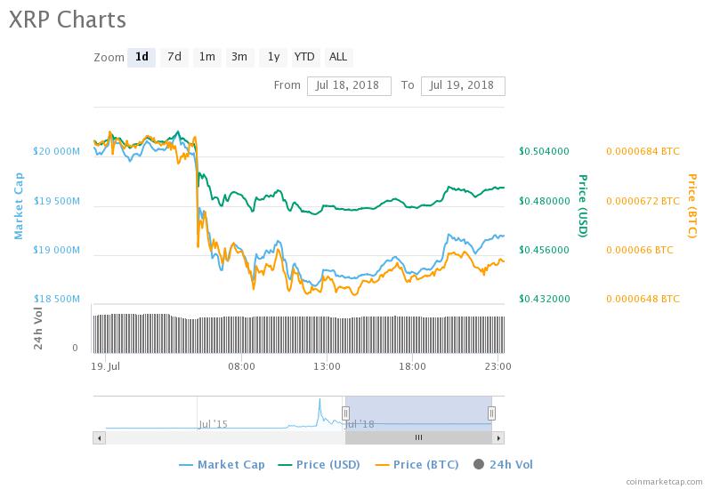Click the Jul '15 navigator label
712x489 pixels.
(213, 425)
